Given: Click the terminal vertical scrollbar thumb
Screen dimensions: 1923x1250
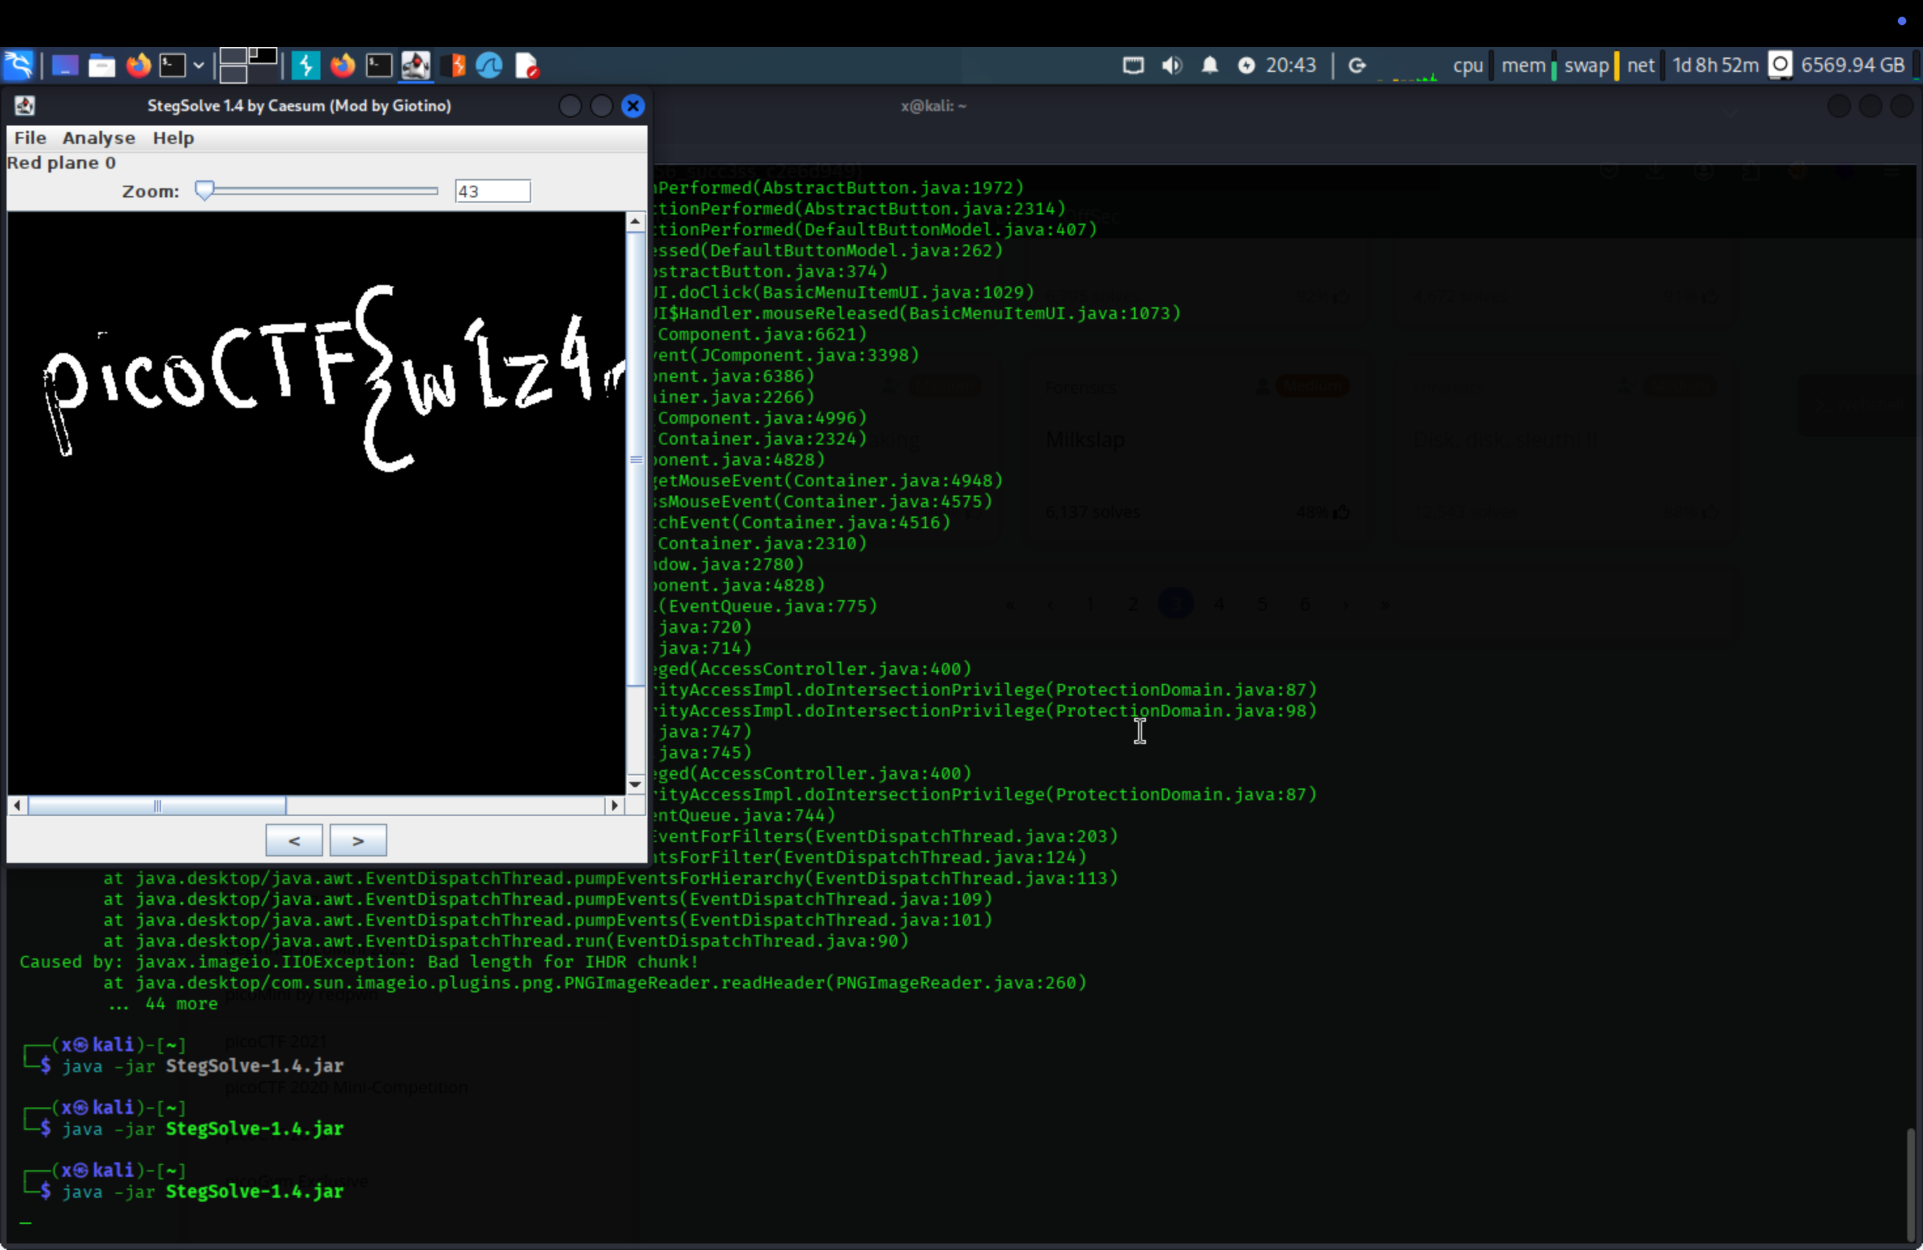Looking at the screenshot, I should 1911,1184.
